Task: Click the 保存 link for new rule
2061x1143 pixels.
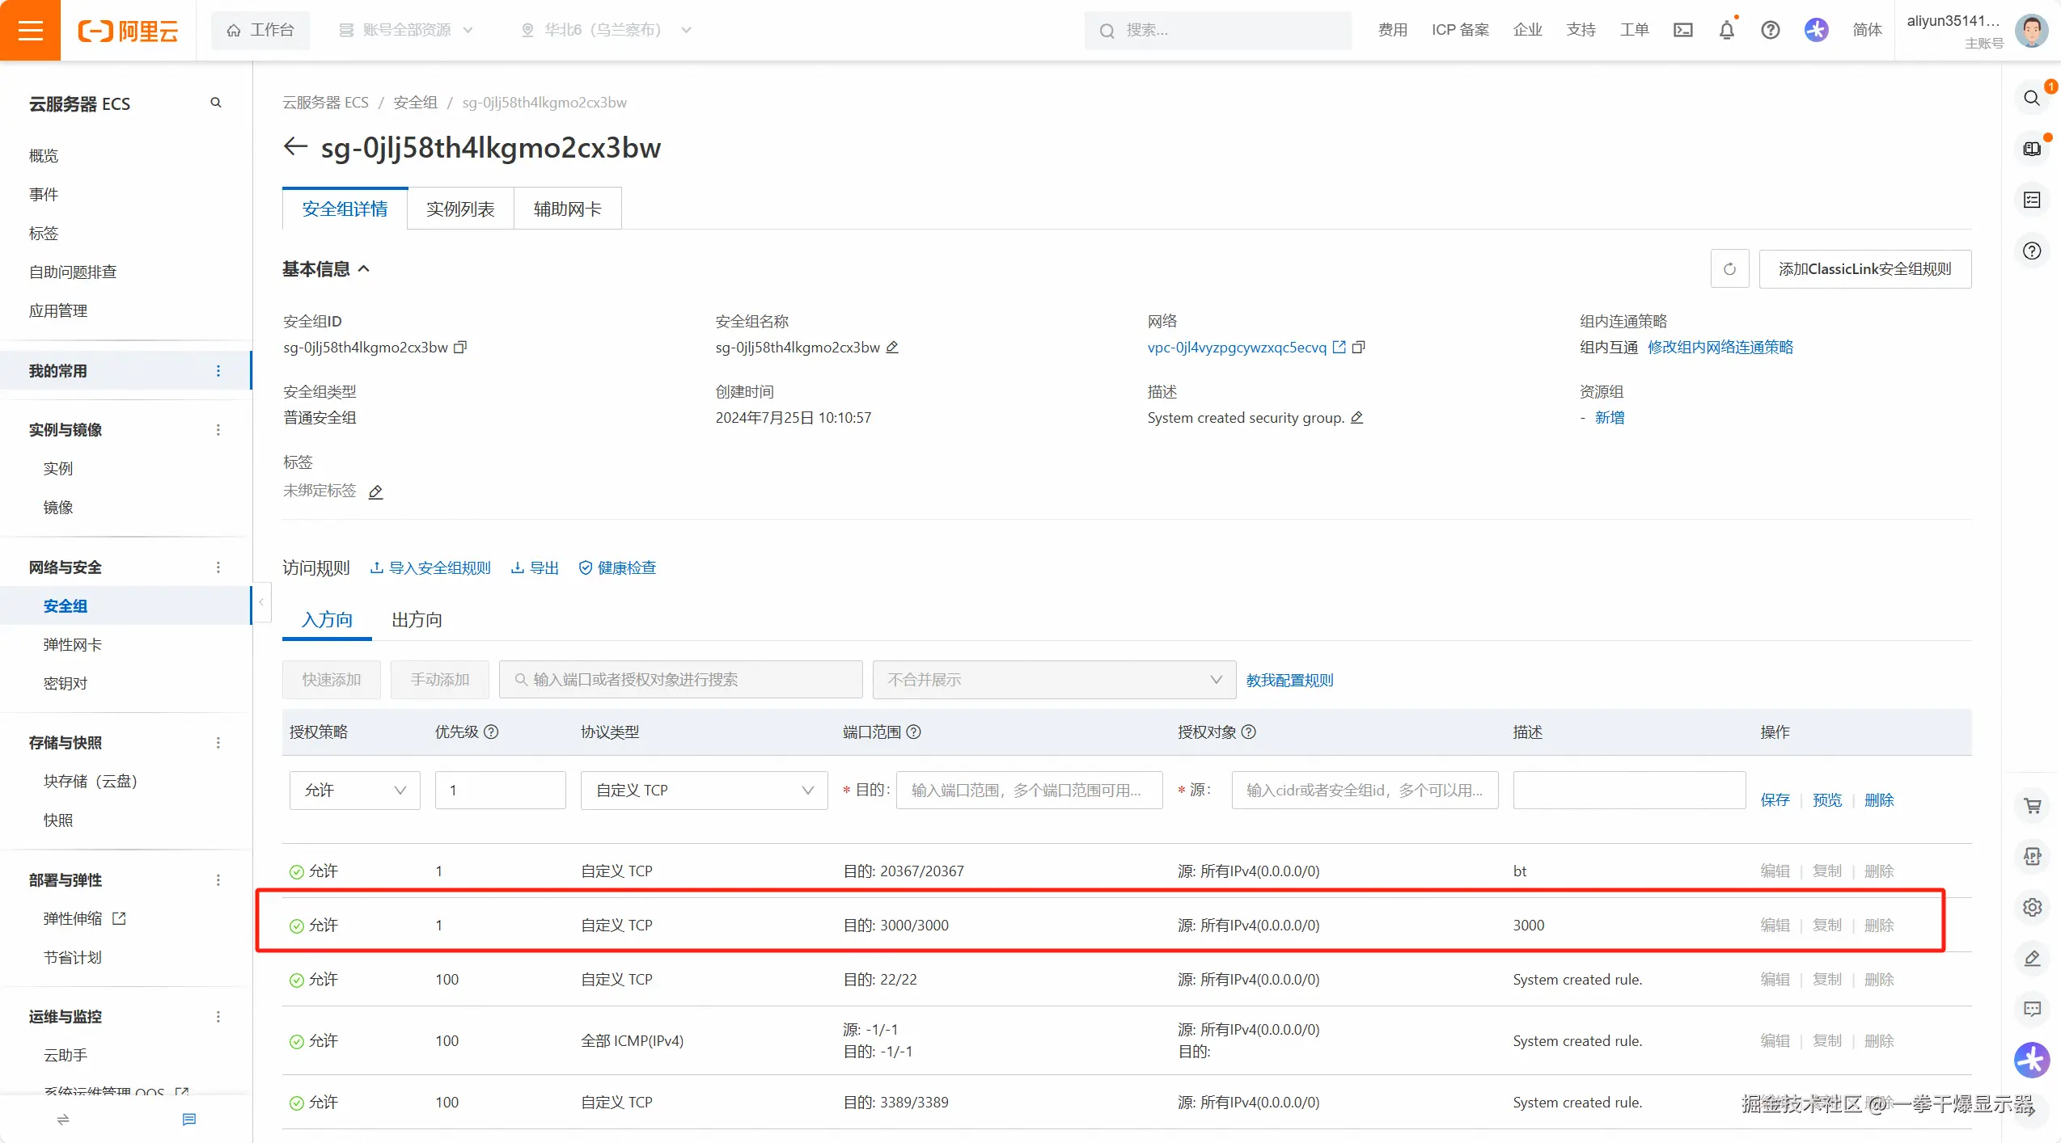Action: 1775,800
